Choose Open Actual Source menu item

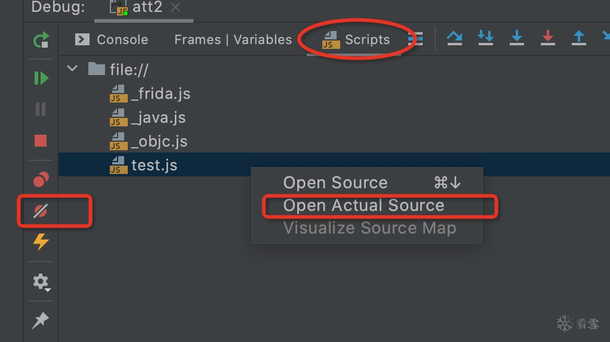coord(363,206)
